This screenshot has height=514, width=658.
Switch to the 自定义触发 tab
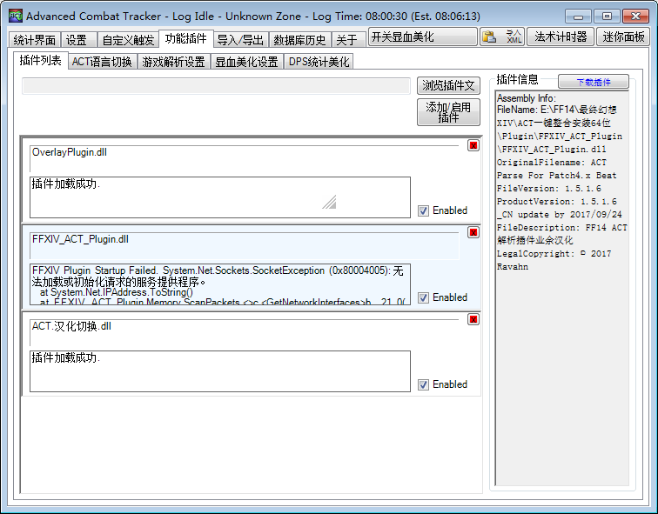pos(129,40)
